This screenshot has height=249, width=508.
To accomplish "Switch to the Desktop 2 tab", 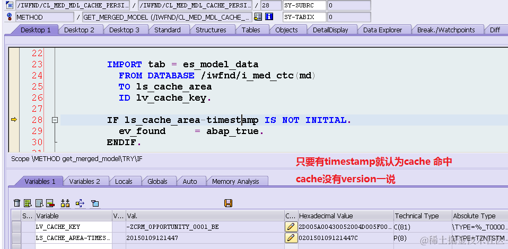I will point(79,30).
